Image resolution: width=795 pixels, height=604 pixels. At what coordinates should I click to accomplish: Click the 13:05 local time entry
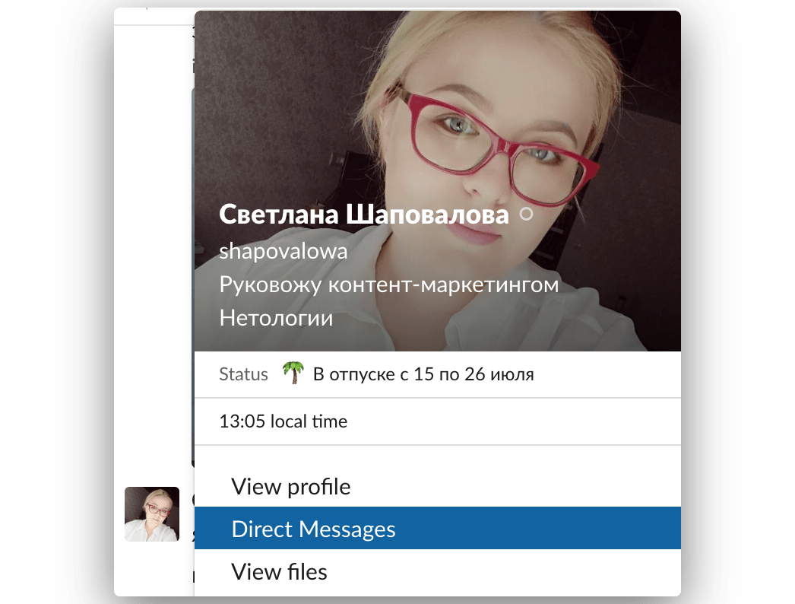283,421
